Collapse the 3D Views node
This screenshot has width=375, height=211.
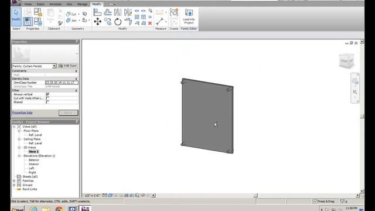[19, 148]
